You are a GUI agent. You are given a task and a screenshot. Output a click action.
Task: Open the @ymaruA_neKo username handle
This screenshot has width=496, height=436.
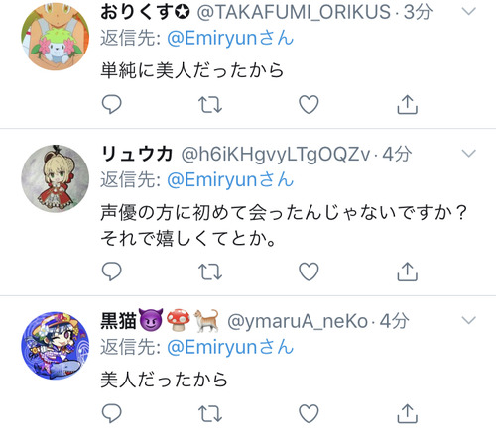pos(298,321)
